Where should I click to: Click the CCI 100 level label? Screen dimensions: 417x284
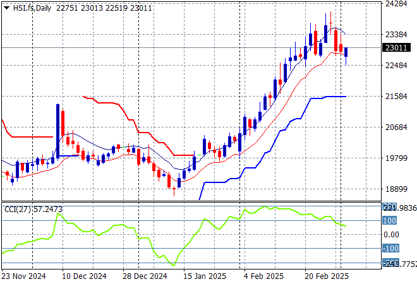(x=390, y=221)
